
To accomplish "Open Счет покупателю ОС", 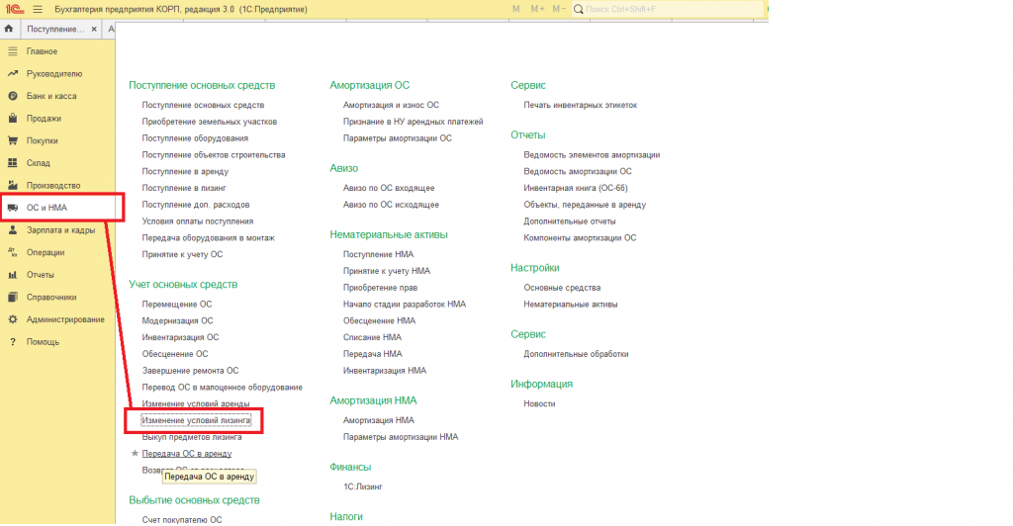I will pos(182,519).
